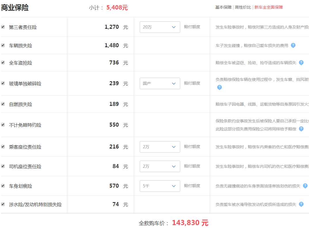Image resolution: width=309 pixels, height=228 pixels.
Task: Click the 车辆损失险 label
Action: [20, 46]
